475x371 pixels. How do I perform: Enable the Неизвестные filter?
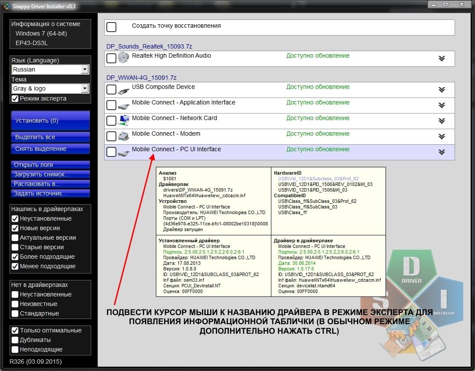pos(15,304)
